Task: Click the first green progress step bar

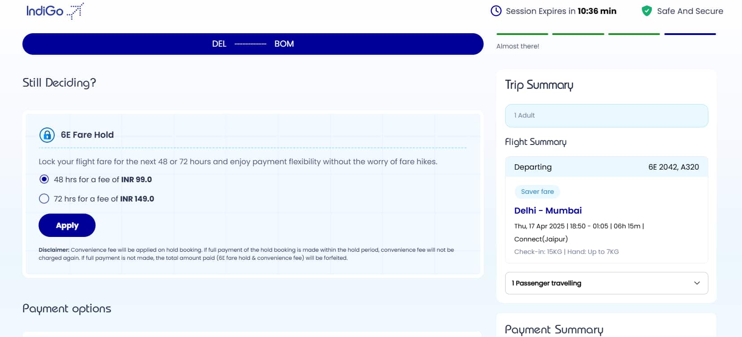Action: 522,34
